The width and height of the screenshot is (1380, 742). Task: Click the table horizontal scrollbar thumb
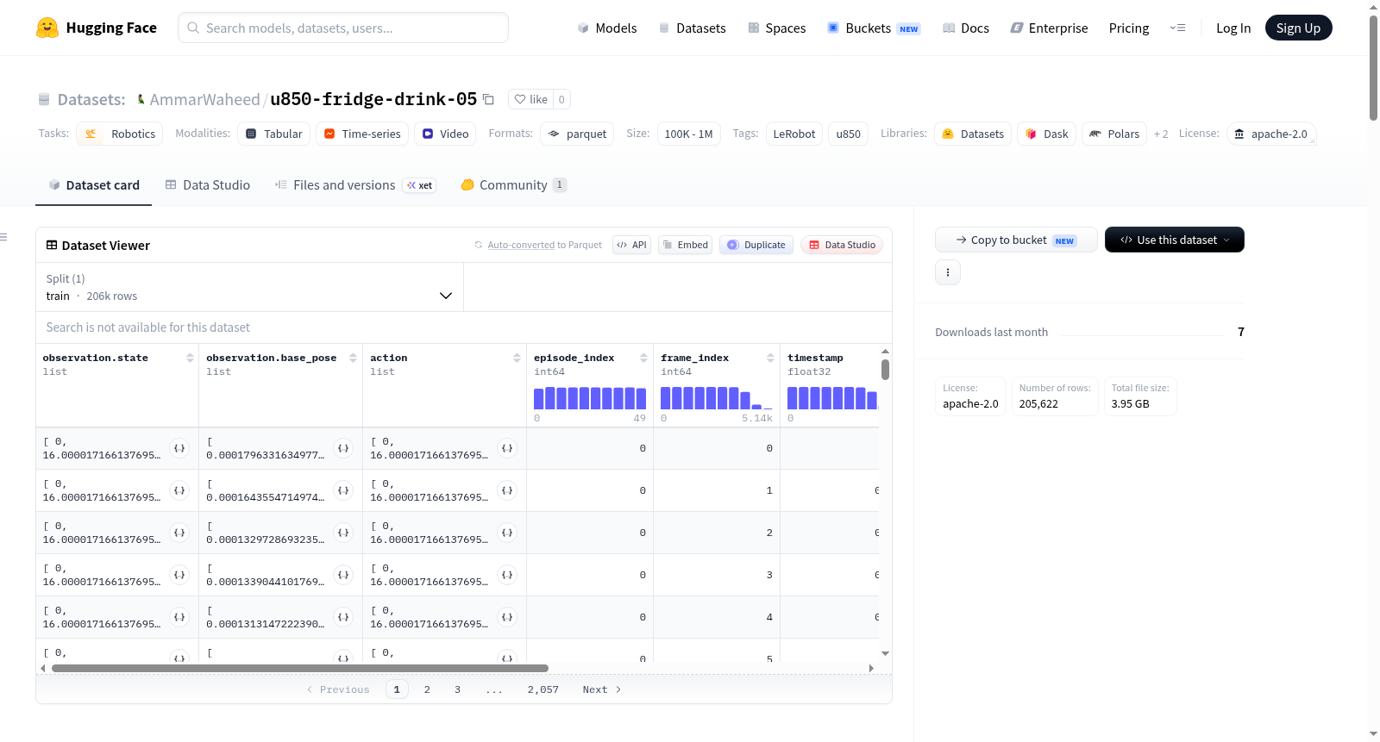300,668
